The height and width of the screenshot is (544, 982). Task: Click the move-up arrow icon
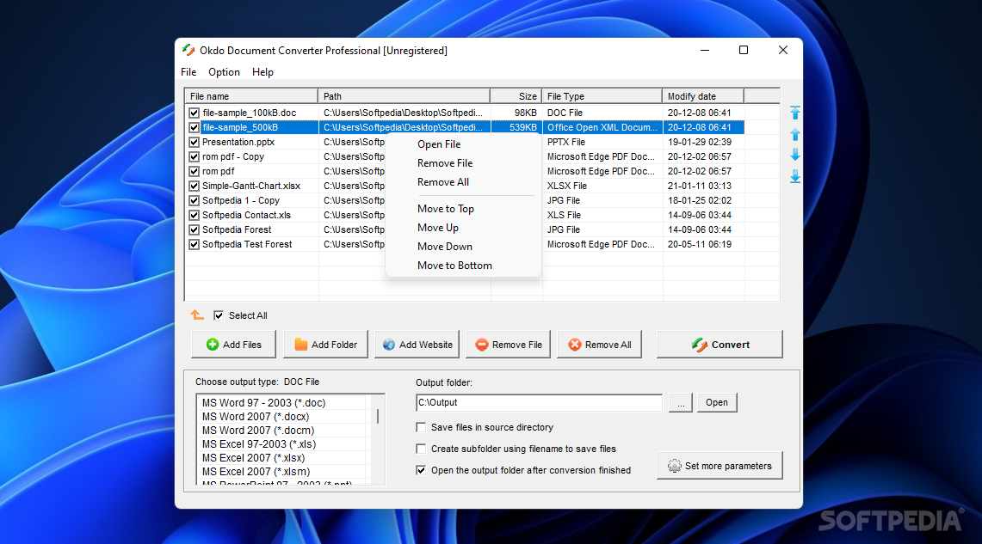coord(794,134)
